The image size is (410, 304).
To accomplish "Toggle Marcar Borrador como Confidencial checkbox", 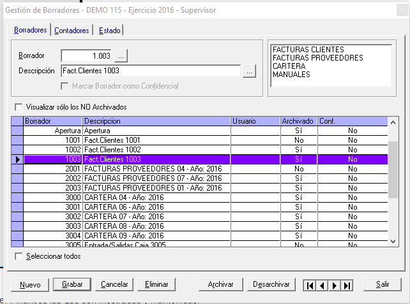I will tap(65, 86).
